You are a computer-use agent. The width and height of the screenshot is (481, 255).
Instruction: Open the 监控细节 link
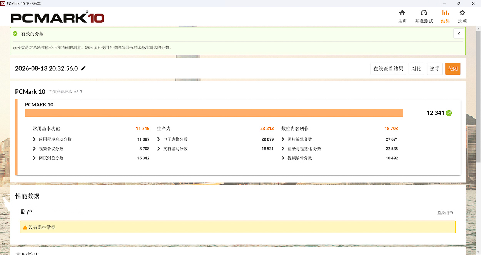point(445,213)
